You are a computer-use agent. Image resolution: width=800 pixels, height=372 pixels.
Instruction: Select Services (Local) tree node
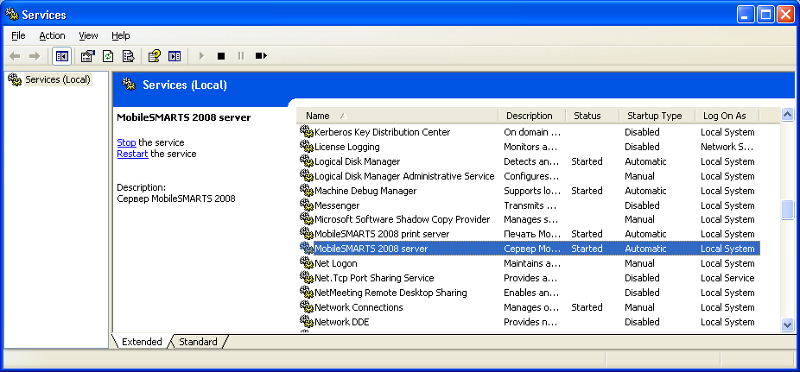58,79
